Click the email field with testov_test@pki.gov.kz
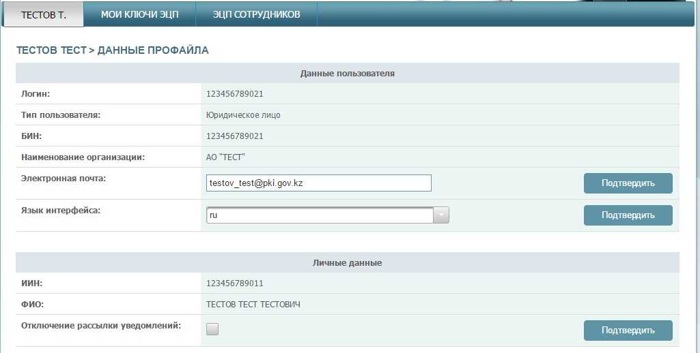700x353 pixels. [x=318, y=183]
